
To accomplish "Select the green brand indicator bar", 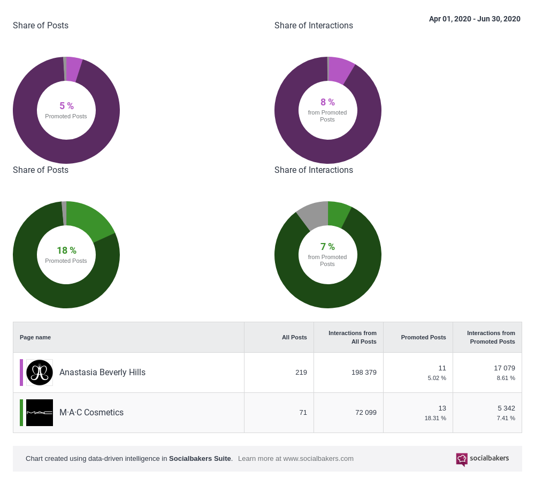I will 20,412.
